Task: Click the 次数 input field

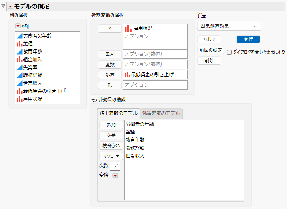Action: click(115, 166)
